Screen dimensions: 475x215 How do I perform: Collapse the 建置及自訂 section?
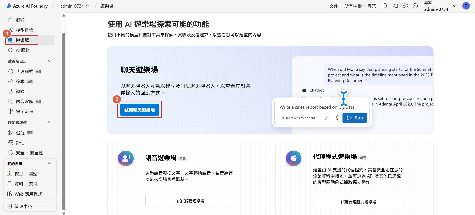pyautogui.click(x=48, y=61)
